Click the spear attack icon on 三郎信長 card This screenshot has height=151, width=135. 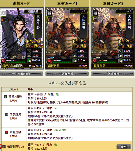click(x=29, y=51)
